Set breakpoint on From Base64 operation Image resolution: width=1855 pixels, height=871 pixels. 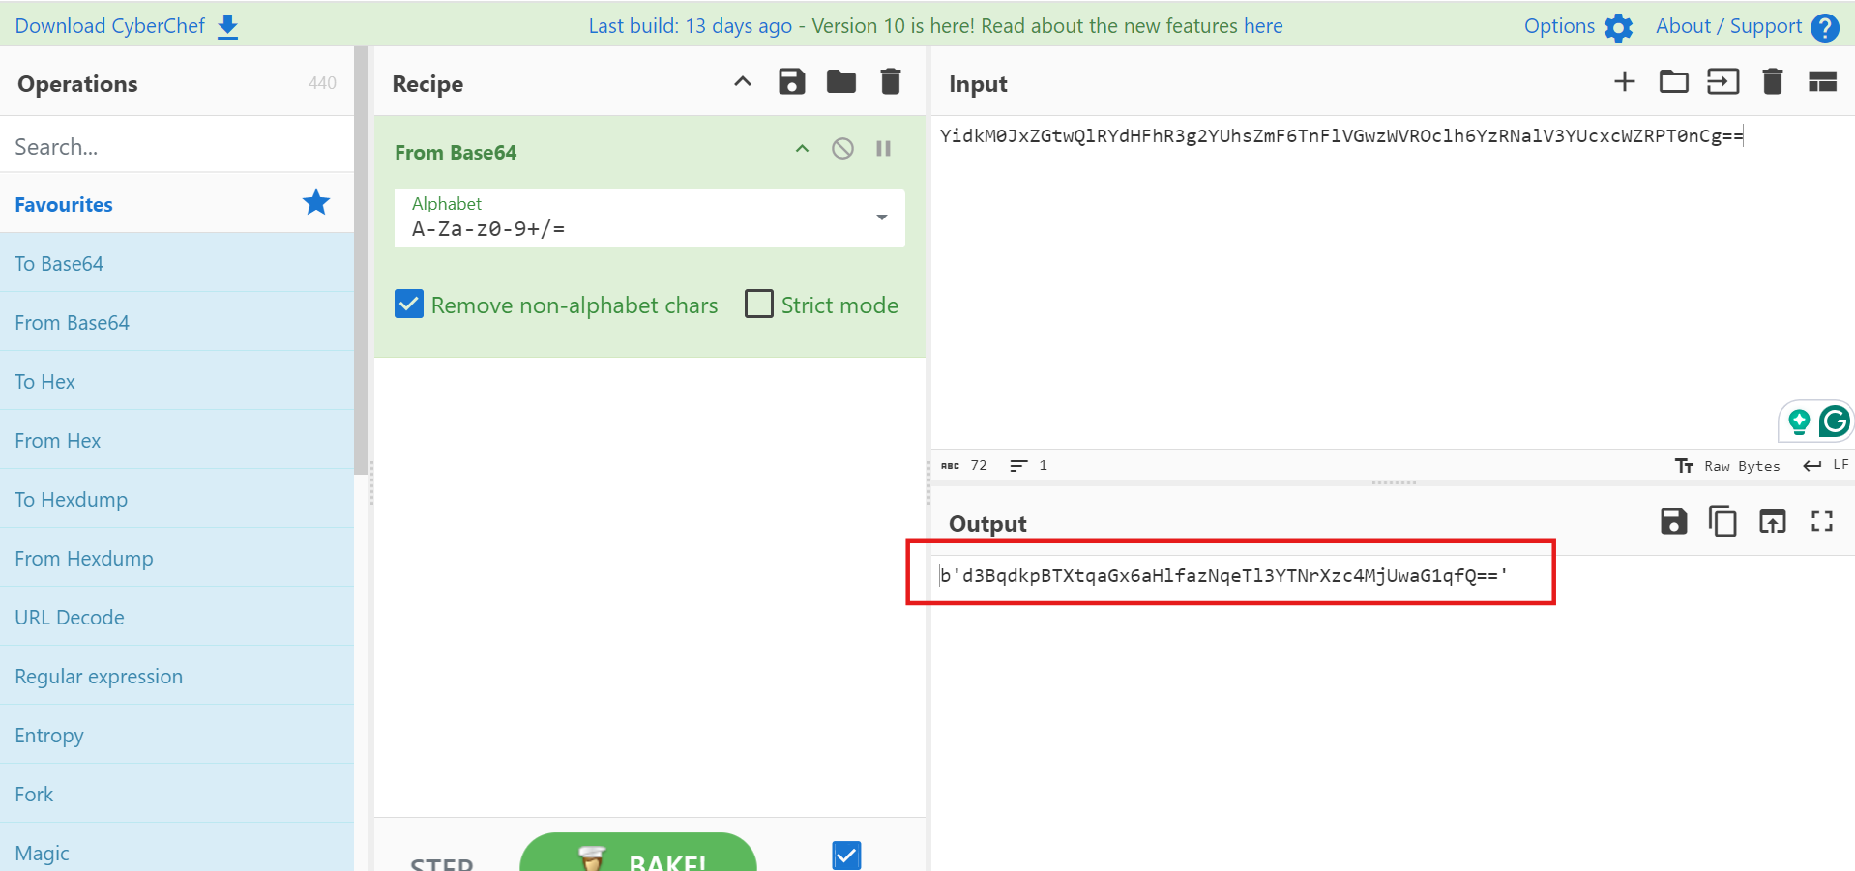[x=883, y=149]
